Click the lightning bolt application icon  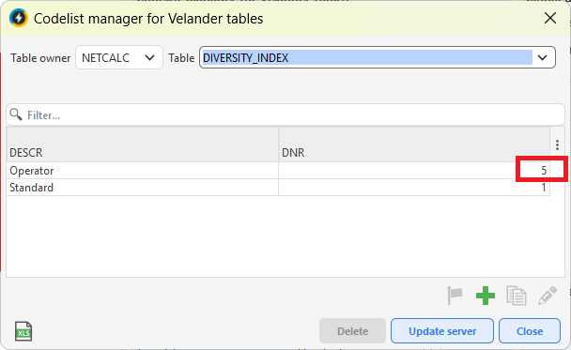click(19, 18)
